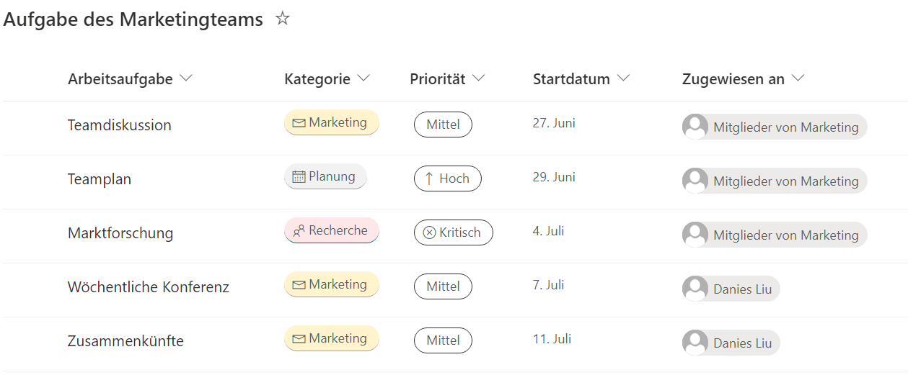Expand the Arbeitsaufgabe column dropdown
The image size is (908, 375).
(186, 78)
